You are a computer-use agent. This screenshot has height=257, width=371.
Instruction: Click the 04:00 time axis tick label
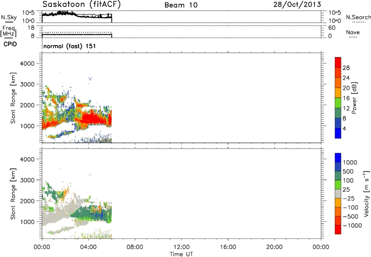click(x=88, y=247)
